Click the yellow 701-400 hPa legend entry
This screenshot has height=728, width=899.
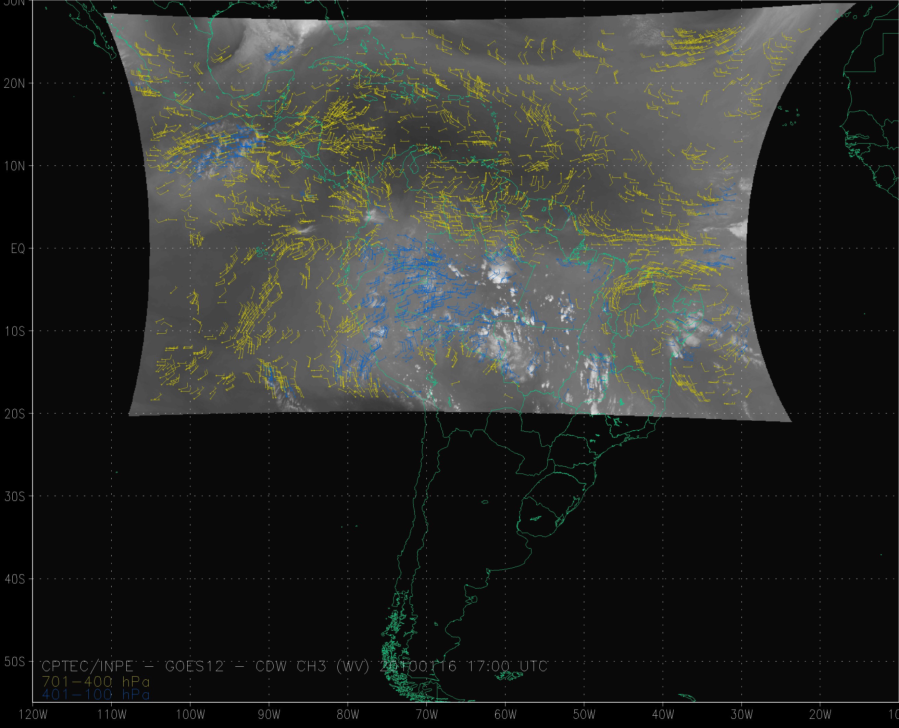96,681
